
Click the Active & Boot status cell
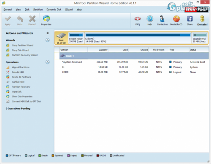coord(197,62)
